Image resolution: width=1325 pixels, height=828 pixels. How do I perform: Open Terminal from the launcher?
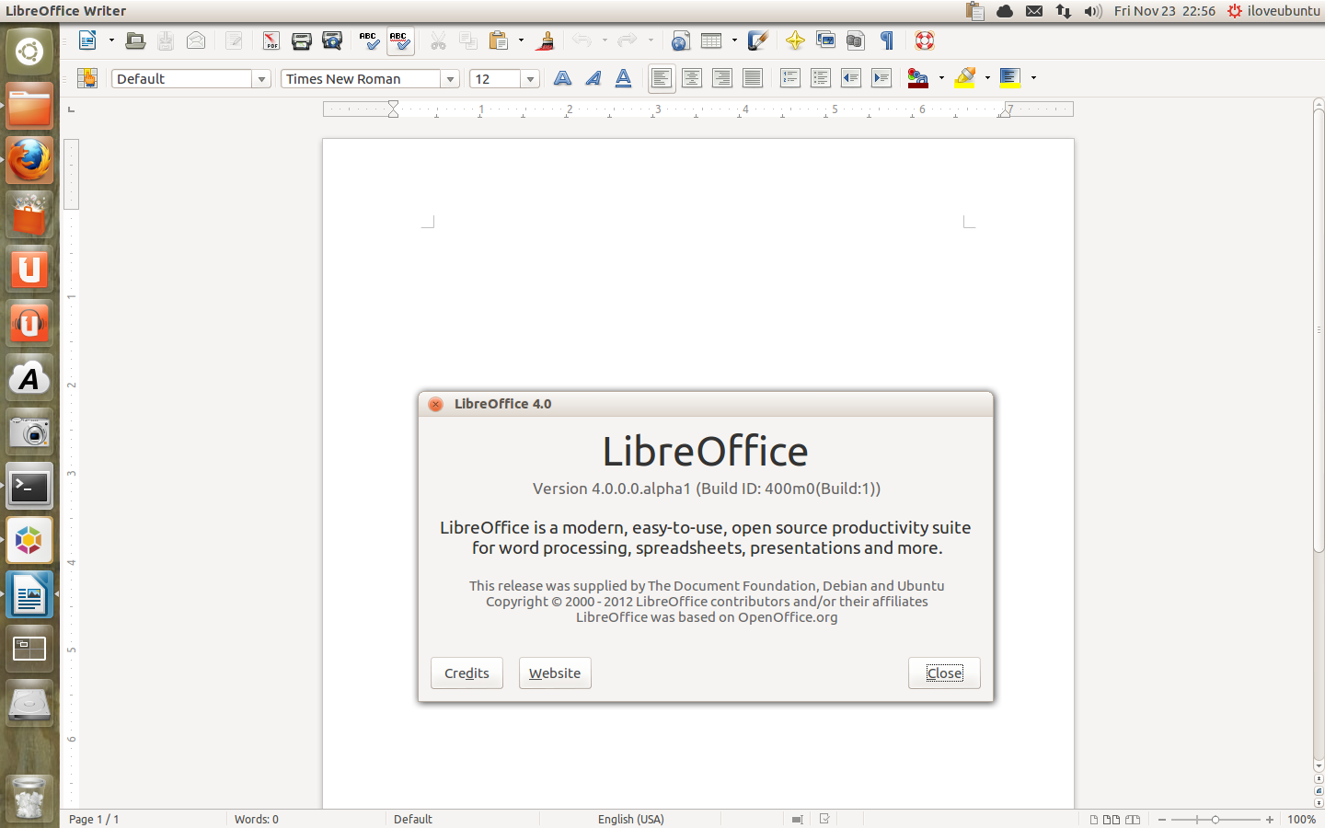(29, 487)
